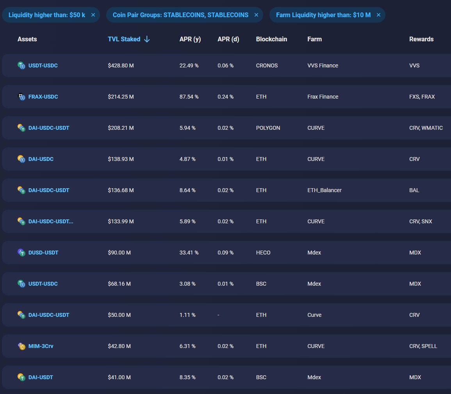The height and width of the screenshot is (394, 451).
Task: Open the DAI-USDC-USDT pair with $50.00 M TVL
Action: coord(48,315)
